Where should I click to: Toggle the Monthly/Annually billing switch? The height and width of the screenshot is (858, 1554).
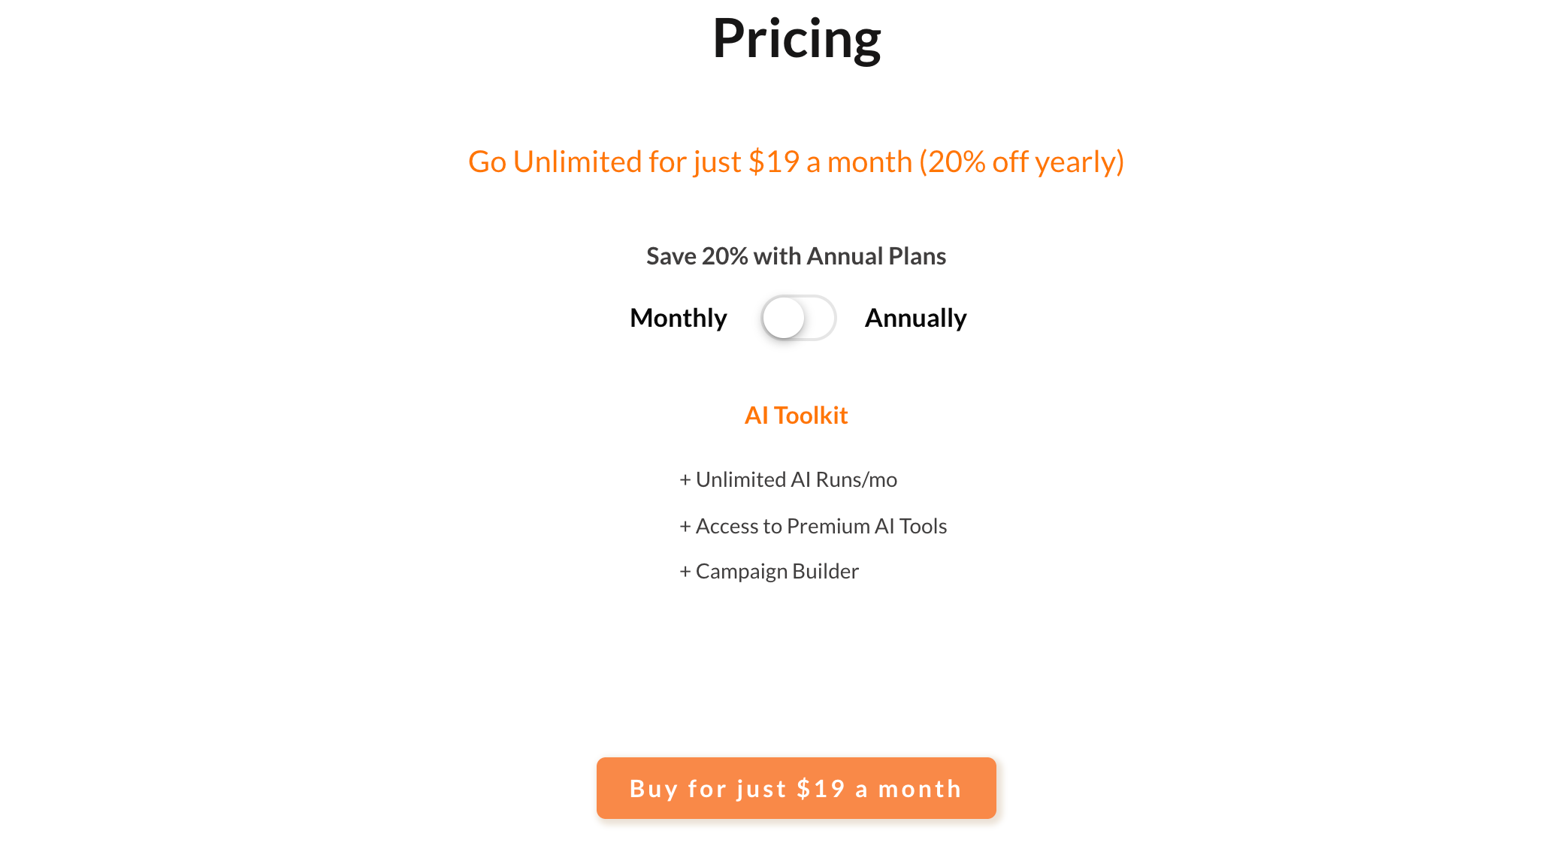[x=798, y=318]
